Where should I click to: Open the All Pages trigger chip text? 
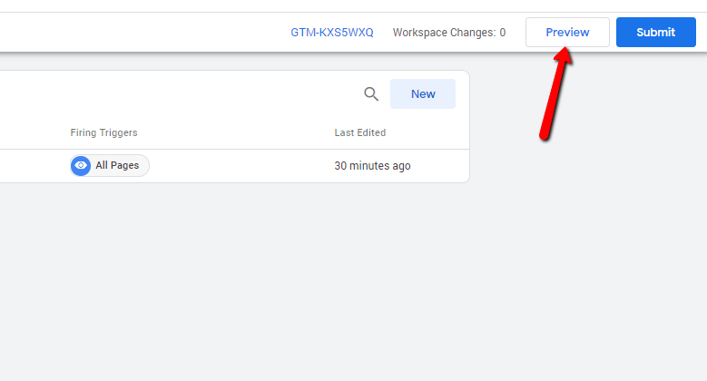(117, 166)
